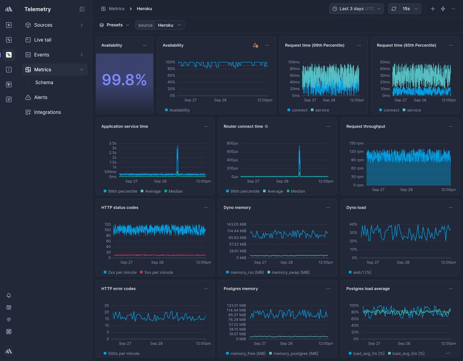The image size is (463, 361).
Task: Open options for Request time 95th Percentile
Action: [x=451, y=45]
